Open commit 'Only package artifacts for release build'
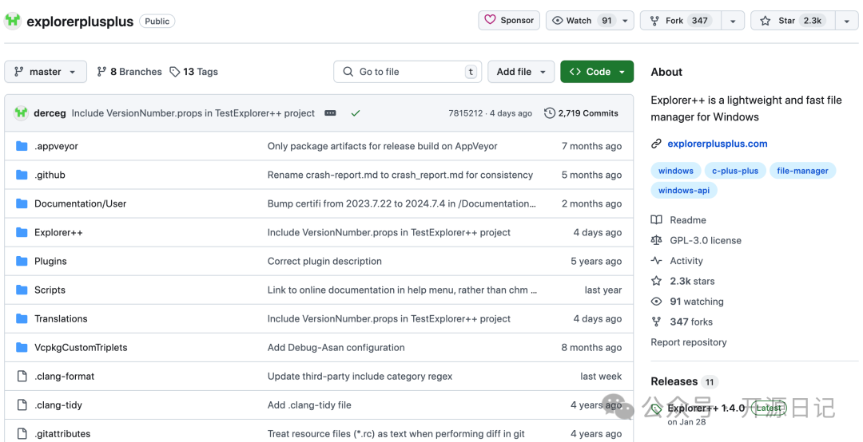The width and height of the screenshot is (863, 442). click(x=383, y=146)
